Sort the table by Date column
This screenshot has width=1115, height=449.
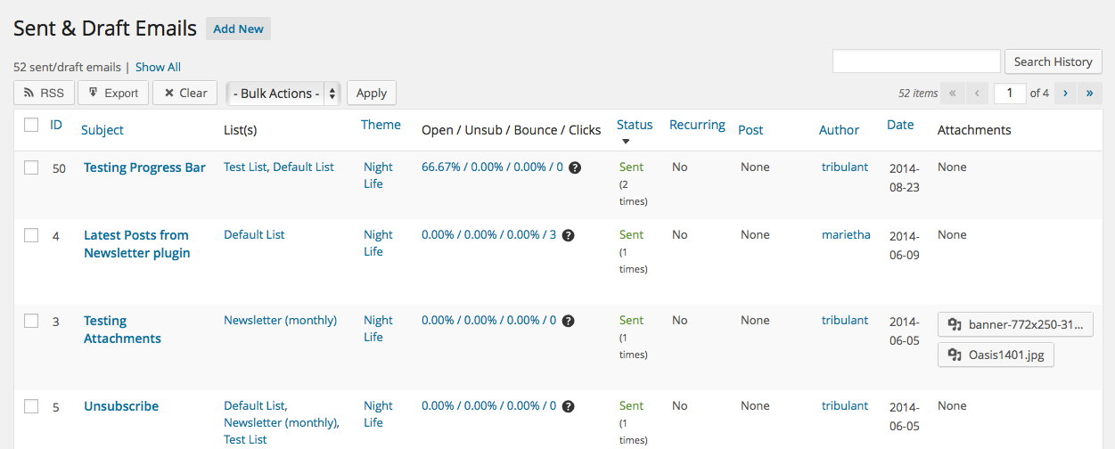coord(900,125)
